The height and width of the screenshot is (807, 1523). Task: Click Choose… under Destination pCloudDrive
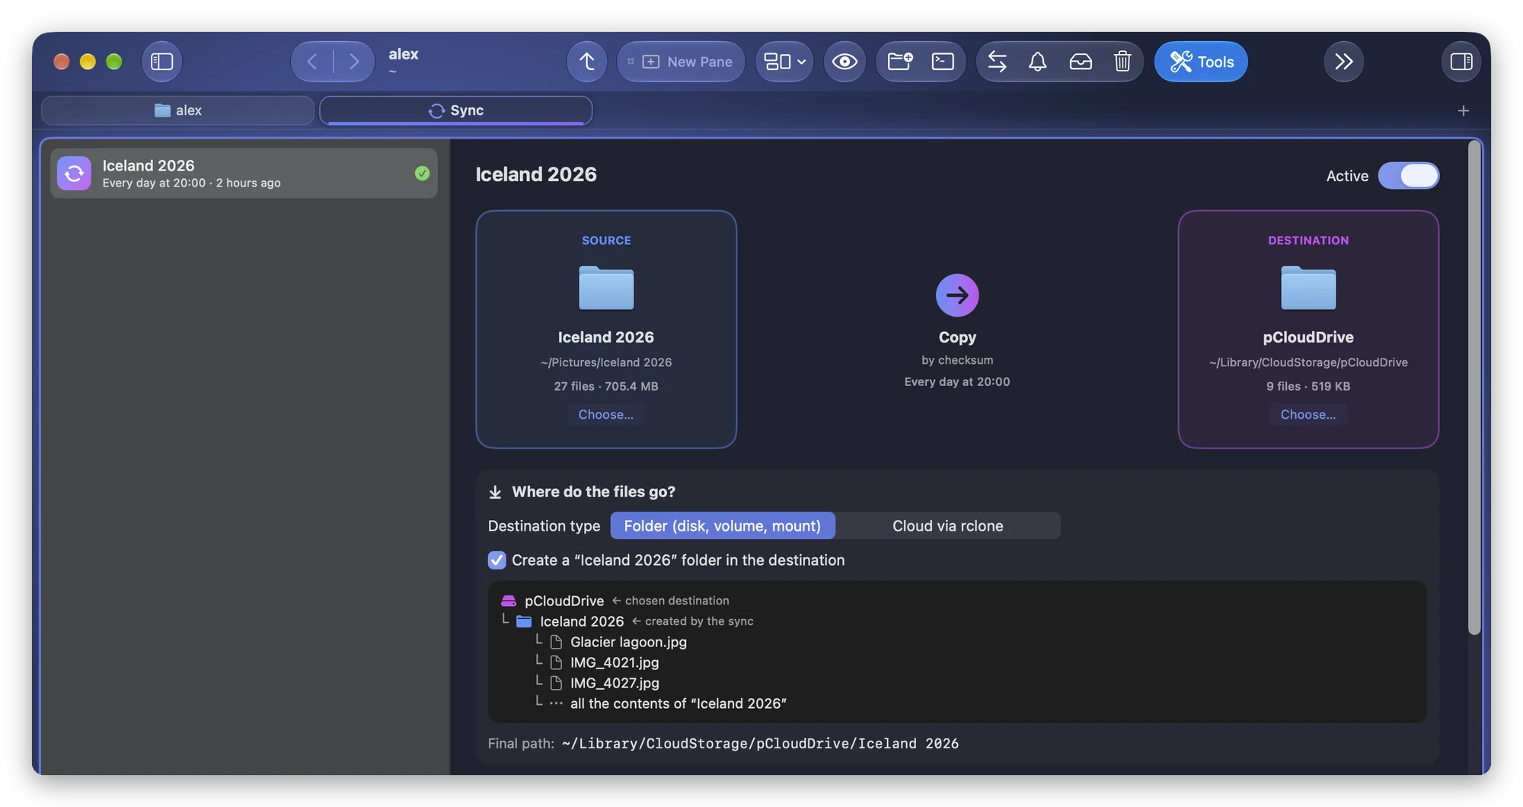(1307, 414)
